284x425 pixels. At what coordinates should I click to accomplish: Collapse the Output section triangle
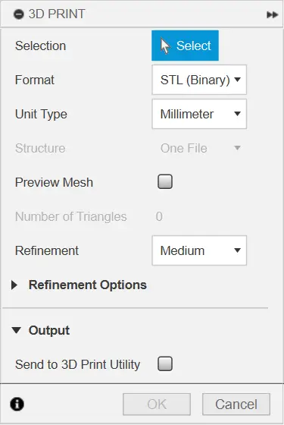16,330
